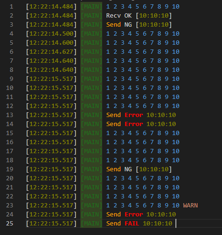Click 'Send' on line 25
The height and width of the screenshot is (235, 222).
click(113, 224)
